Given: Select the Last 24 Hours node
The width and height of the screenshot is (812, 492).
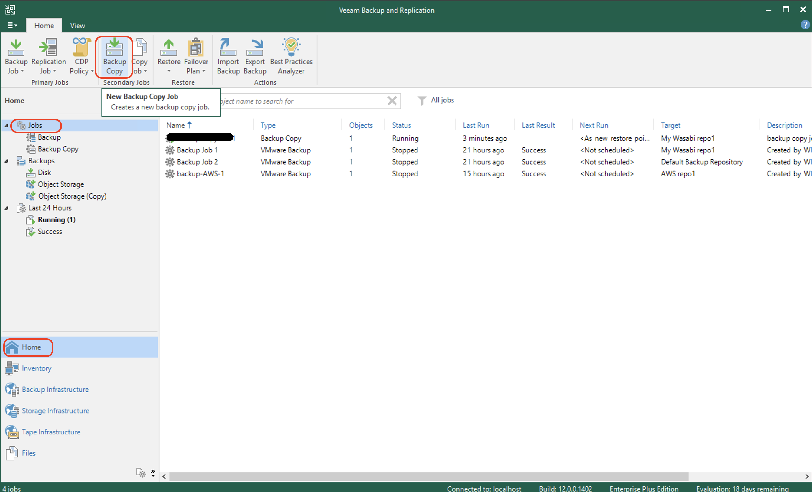Looking at the screenshot, I should pos(50,208).
